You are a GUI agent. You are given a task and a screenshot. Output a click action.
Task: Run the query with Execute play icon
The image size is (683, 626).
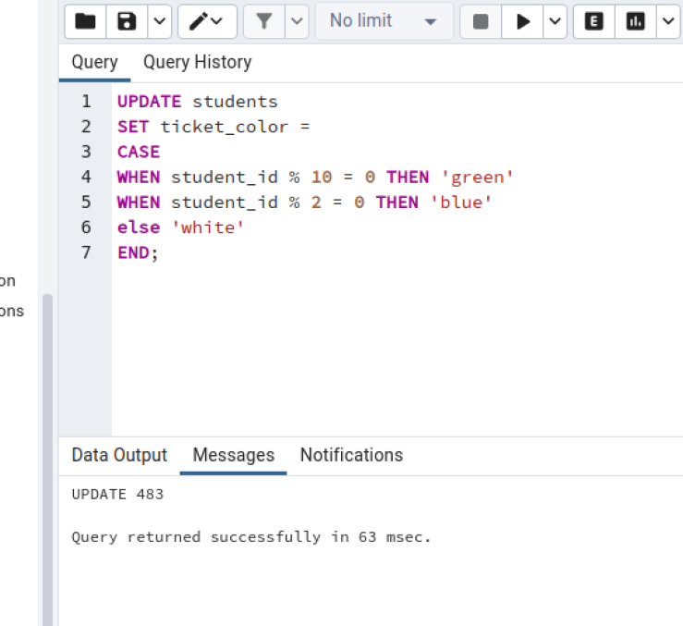click(x=522, y=21)
